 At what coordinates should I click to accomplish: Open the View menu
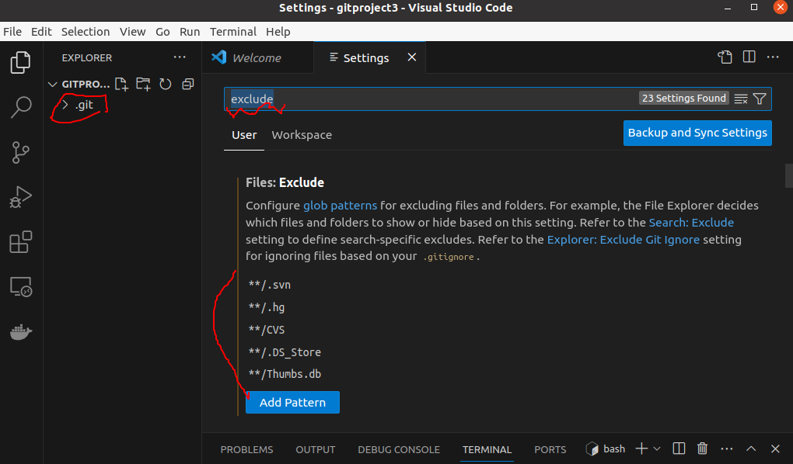click(x=132, y=31)
